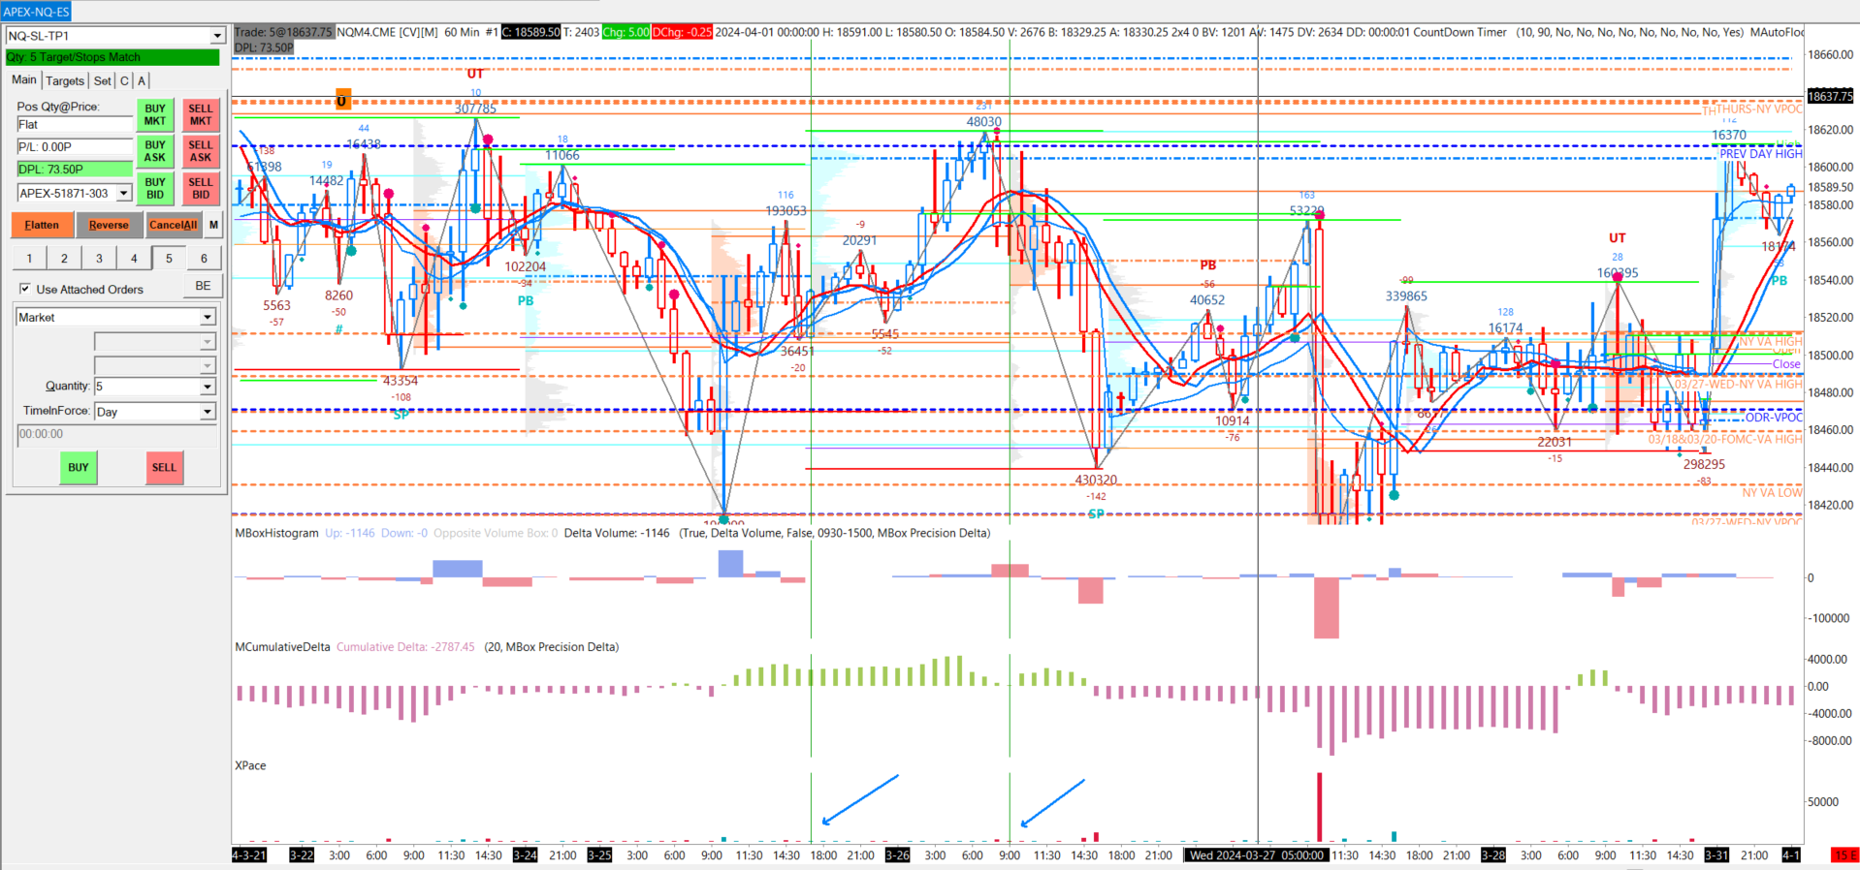Screen dimensions: 1860x870
Task: Open the NQ-SL-TP1 trade configuration dropdown
Action: point(217,36)
